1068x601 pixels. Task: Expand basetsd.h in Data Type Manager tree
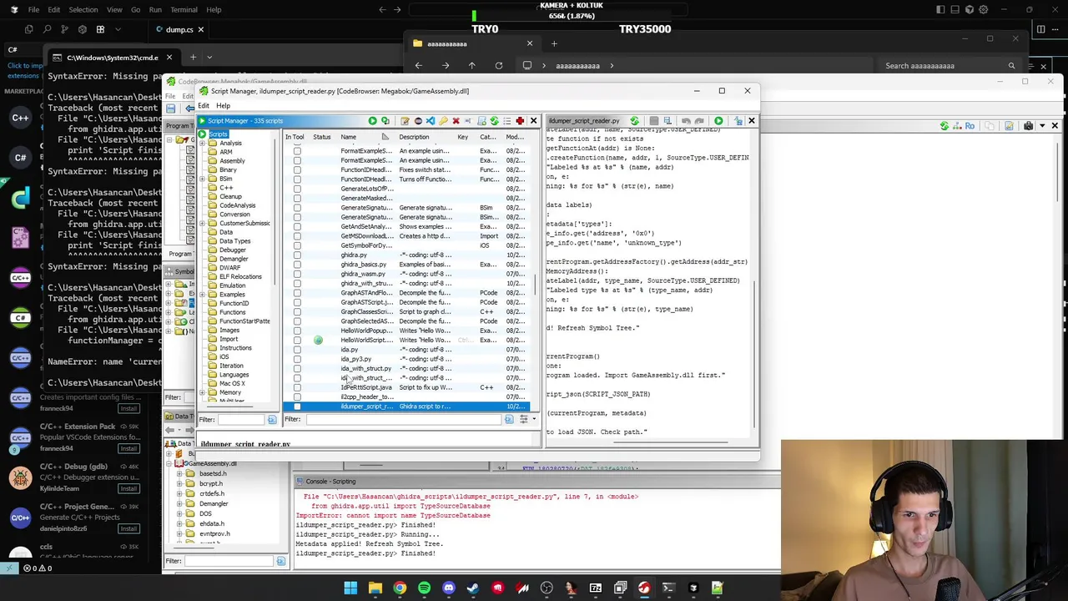[179, 473]
